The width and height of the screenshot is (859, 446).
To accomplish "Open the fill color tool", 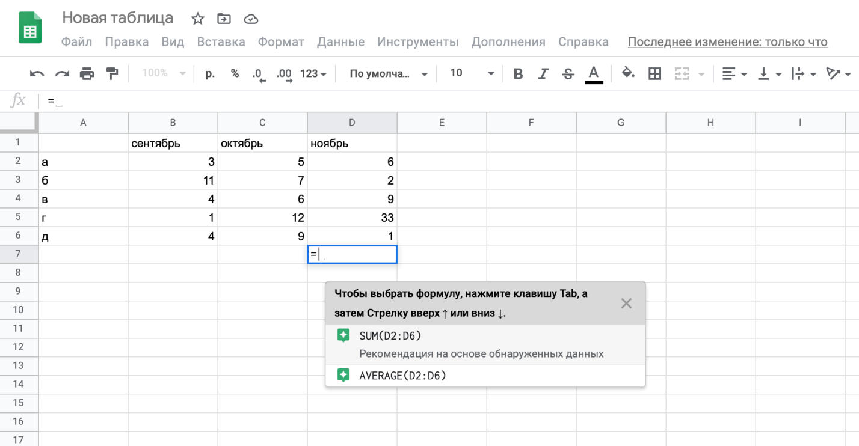I will (628, 73).
